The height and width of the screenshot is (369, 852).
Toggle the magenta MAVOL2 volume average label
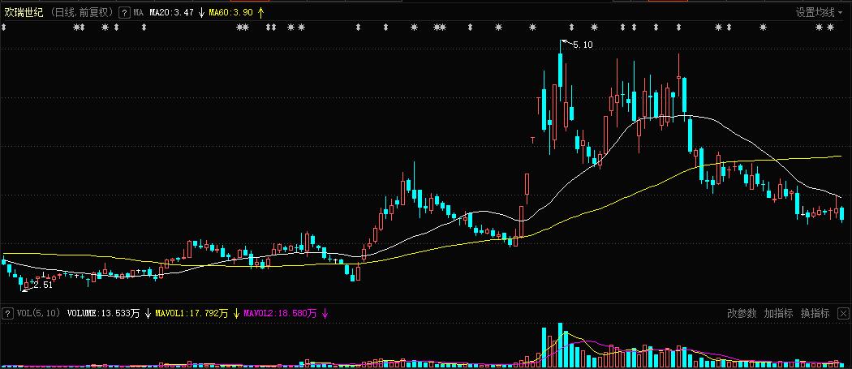[x=281, y=313]
